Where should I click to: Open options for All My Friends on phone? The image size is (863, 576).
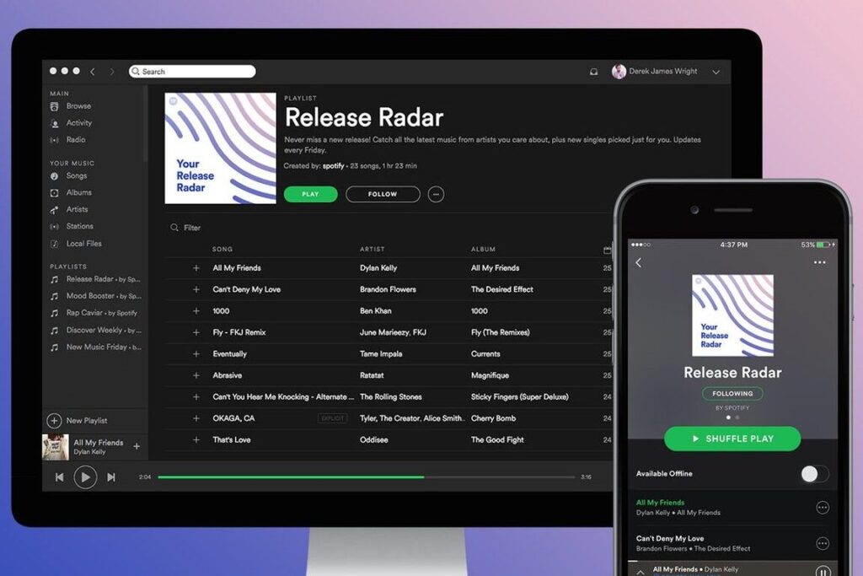[823, 508]
